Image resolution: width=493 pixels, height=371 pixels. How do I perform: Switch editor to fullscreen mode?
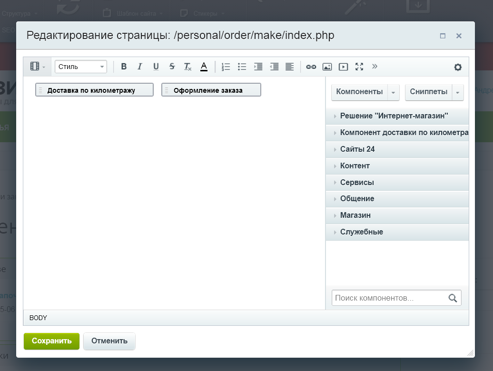point(359,67)
